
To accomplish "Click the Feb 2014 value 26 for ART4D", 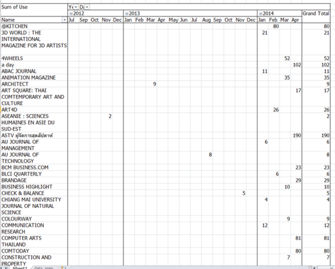I will click(x=276, y=110).
